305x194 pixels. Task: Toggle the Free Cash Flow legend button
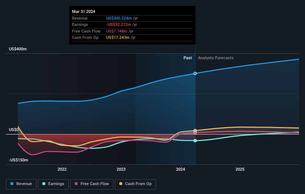92,184
